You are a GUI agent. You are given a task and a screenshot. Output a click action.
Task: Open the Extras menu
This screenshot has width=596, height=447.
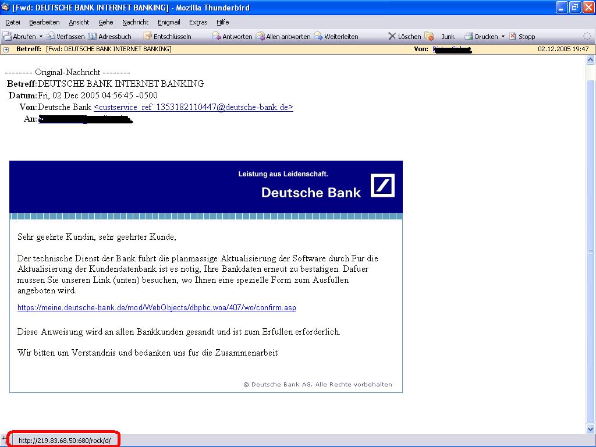pos(198,22)
